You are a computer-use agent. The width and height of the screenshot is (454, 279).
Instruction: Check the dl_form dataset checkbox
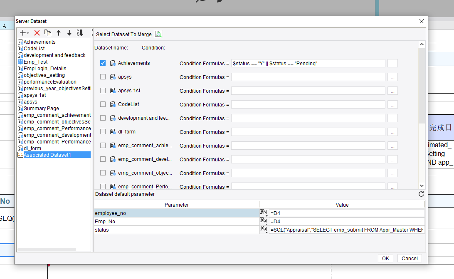click(103, 131)
